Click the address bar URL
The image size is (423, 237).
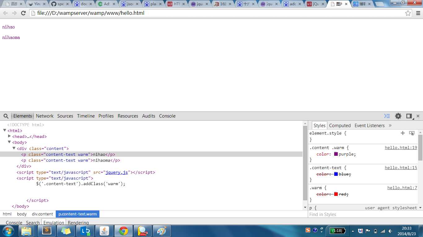coord(91,13)
